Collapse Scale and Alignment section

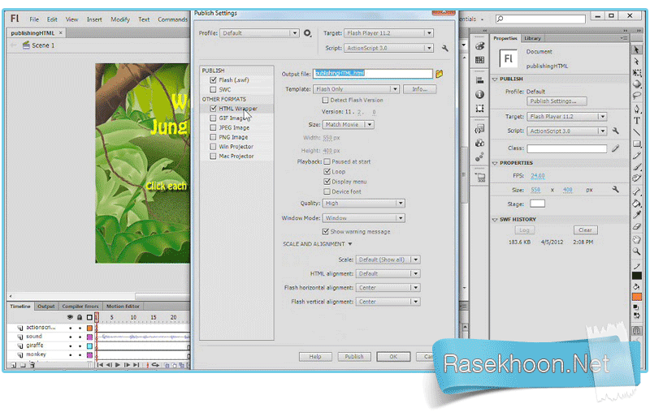pyautogui.click(x=350, y=244)
